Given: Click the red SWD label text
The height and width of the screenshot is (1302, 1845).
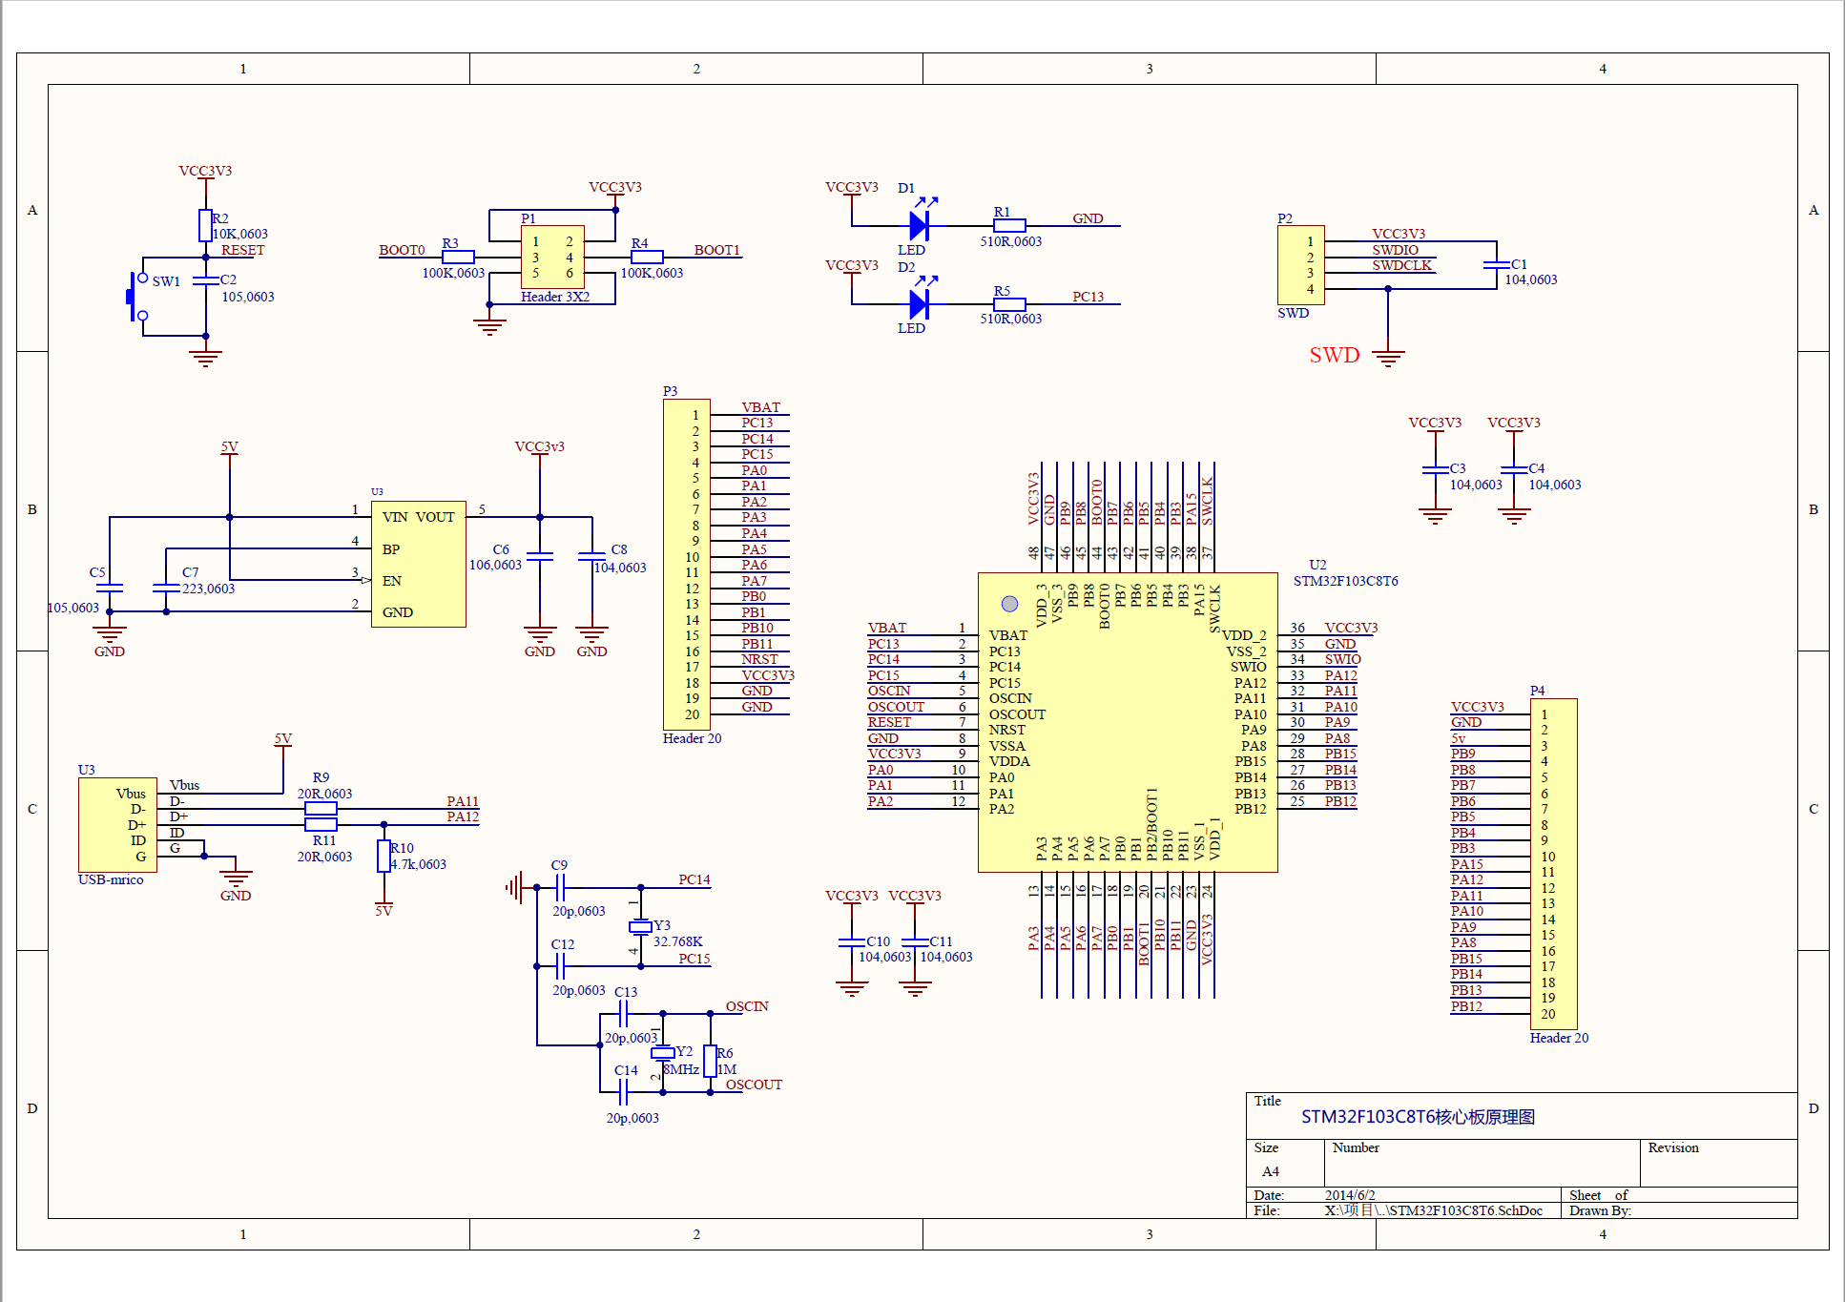Looking at the screenshot, I should coord(1334,355).
